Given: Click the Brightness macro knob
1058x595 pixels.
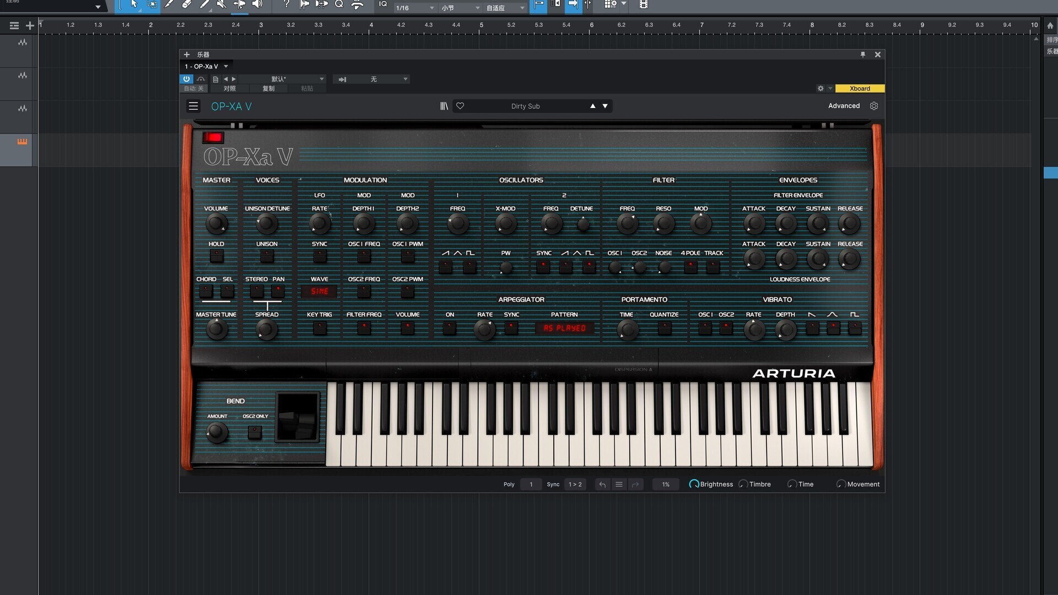Looking at the screenshot, I should coord(694,484).
